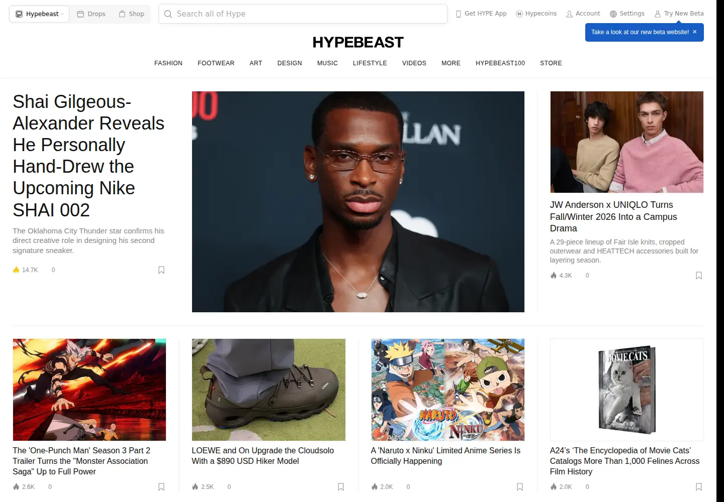Image resolution: width=724 pixels, height=502 pixels.
Task: Open the Hypebeast site switcher dropdown
Action: (x=39, y=14)
